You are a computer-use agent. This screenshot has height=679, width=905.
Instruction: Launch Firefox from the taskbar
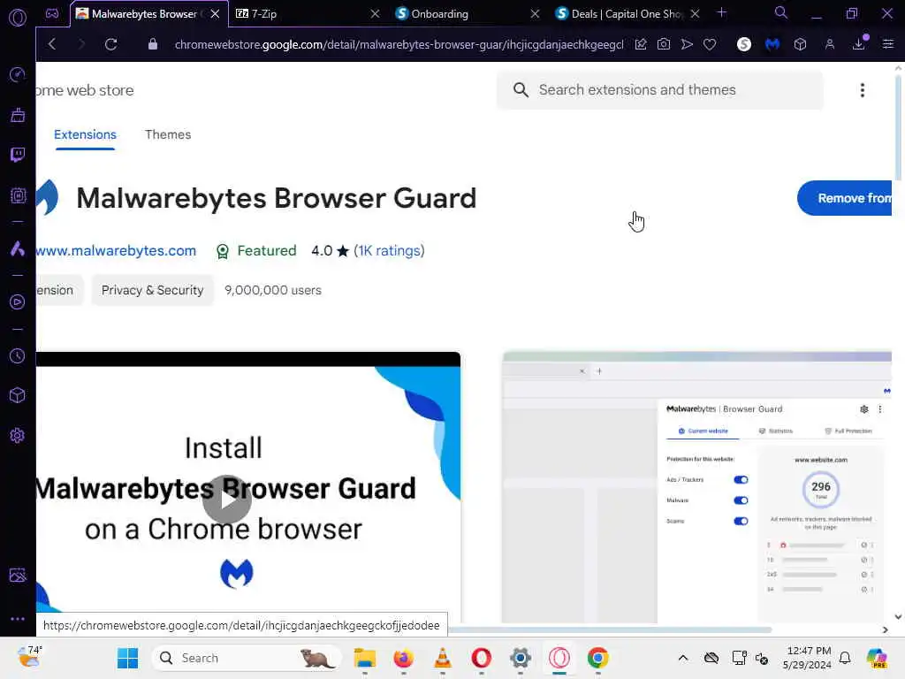403,658
